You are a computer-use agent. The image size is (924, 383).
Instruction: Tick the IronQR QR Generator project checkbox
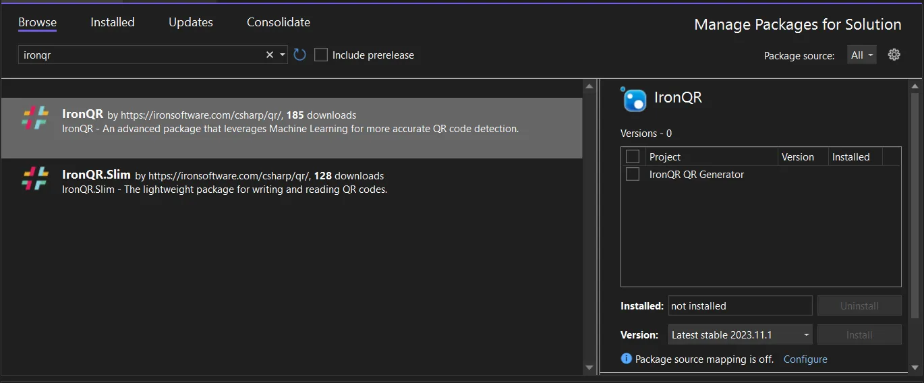[633, 174]
